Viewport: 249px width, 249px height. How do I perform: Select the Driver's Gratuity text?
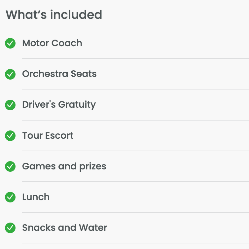59,105
